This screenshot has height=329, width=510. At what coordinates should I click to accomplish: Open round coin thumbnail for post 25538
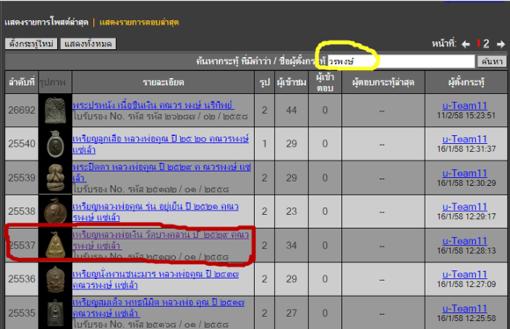click(x=55, y=211)
